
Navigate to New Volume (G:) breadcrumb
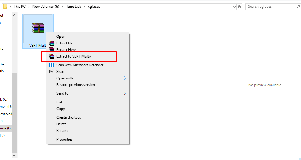(46, 7)
